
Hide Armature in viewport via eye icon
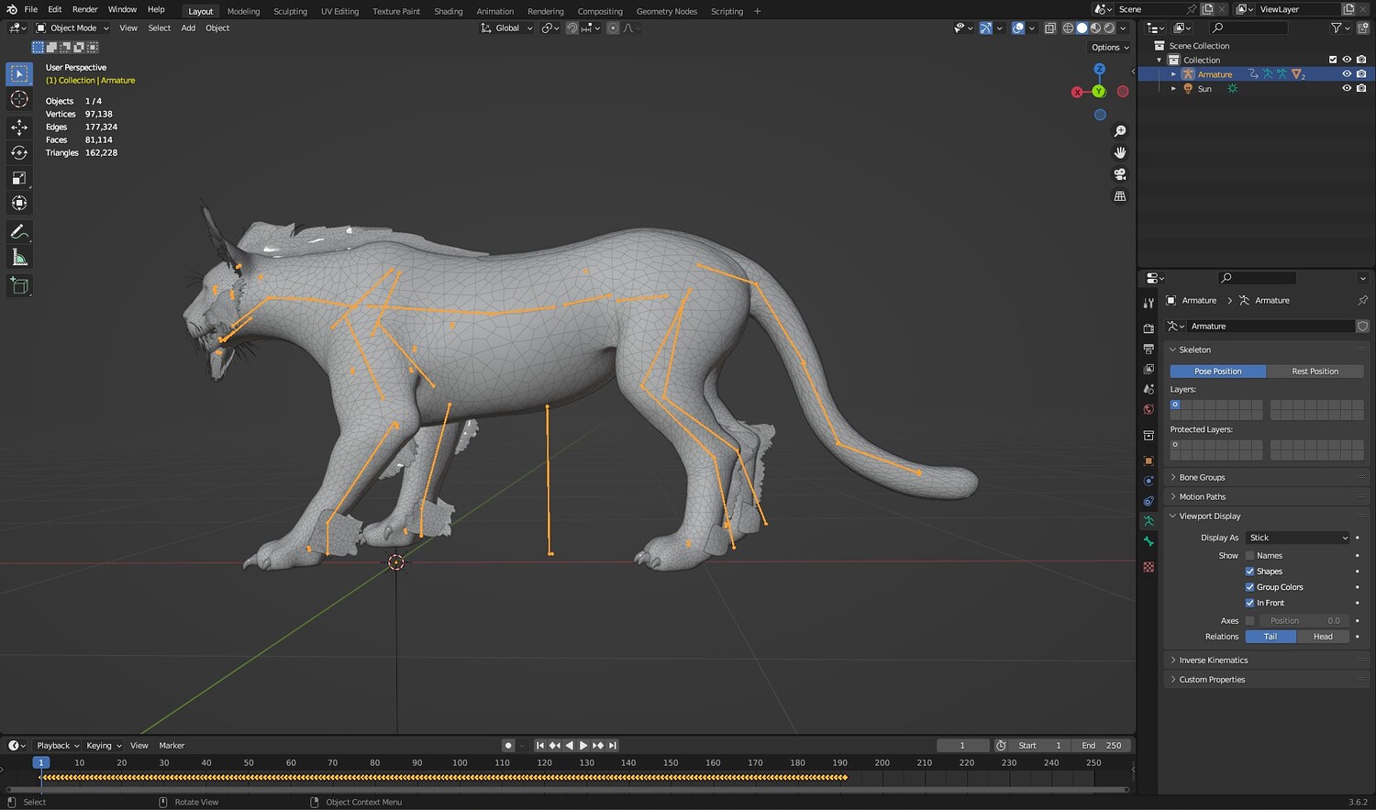[1347, 74]
